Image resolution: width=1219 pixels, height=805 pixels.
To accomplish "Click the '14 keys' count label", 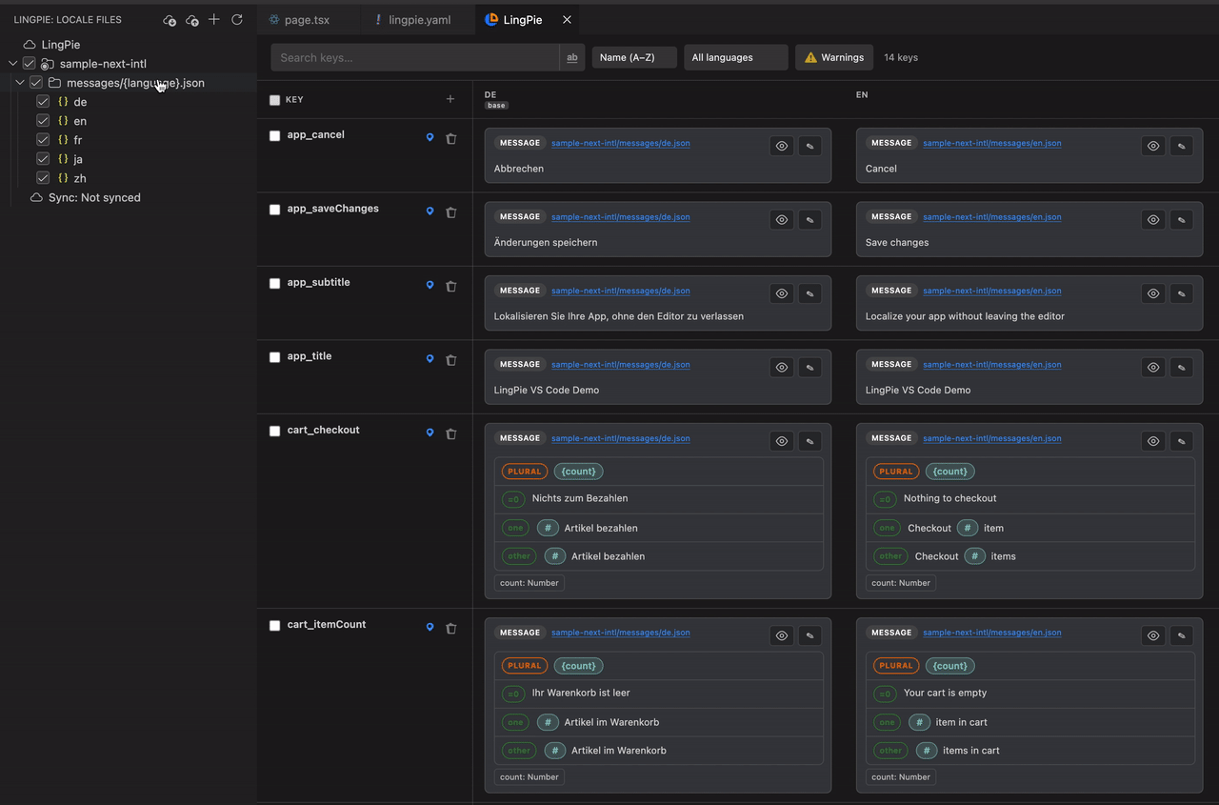I will 901,57.
